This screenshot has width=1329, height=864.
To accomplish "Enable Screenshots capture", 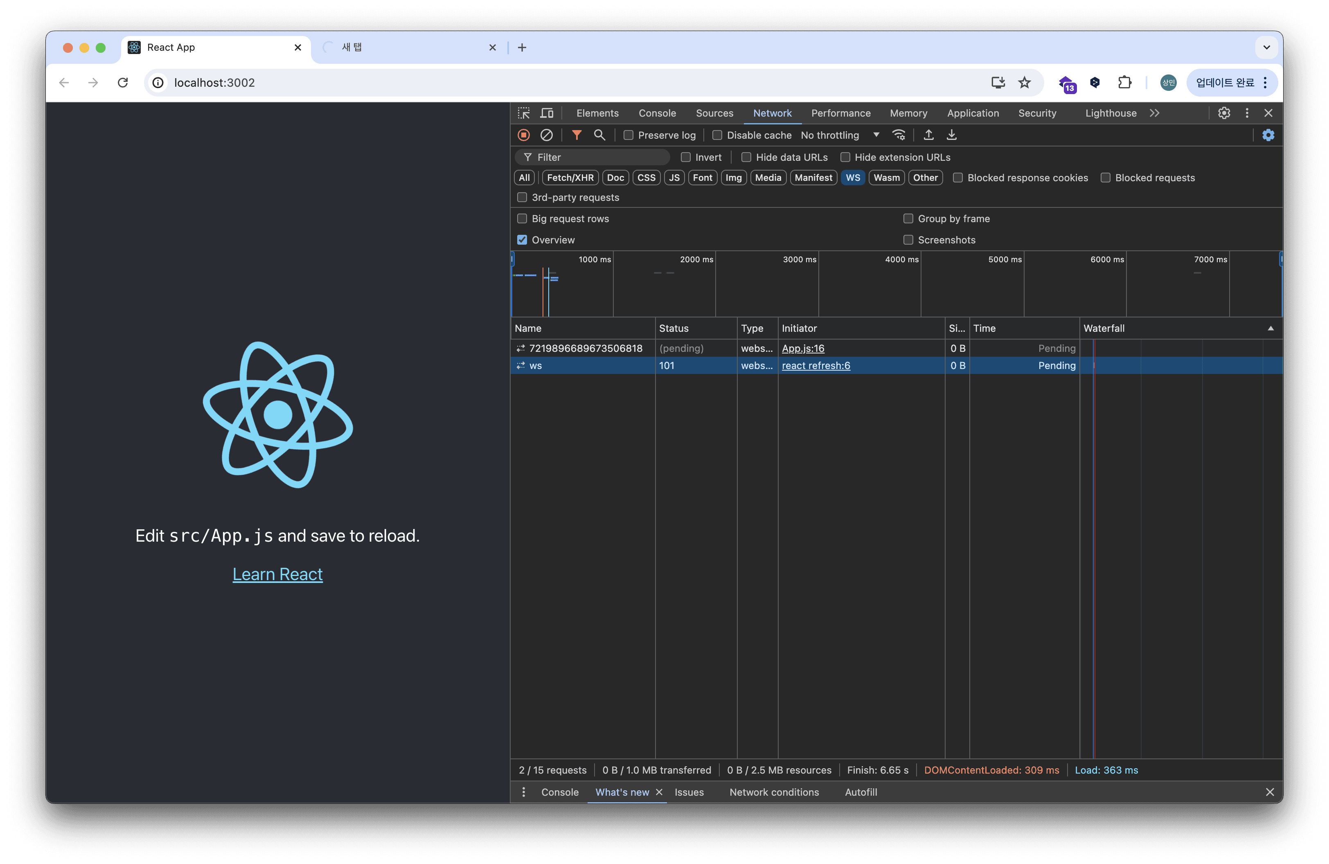I will (908, 240).
